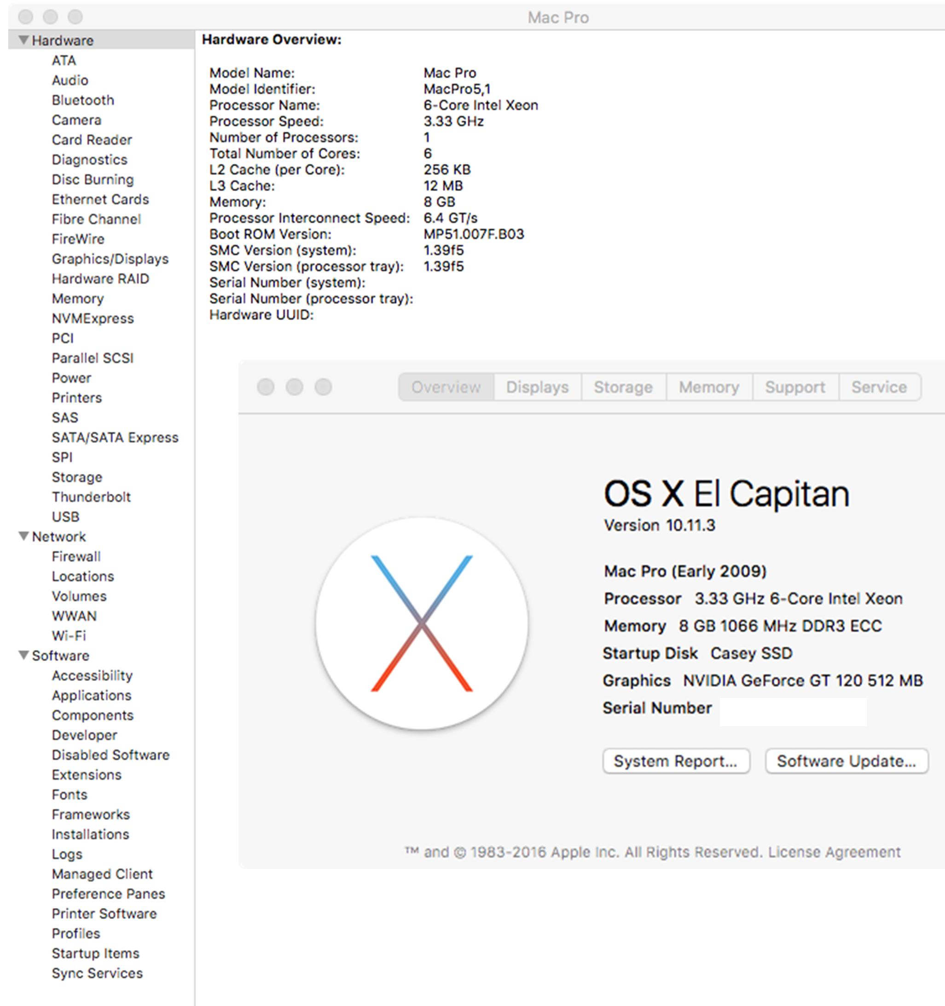Open Extensions under Software
Viewport: 945px width, 1006px height.
[87, 775]
